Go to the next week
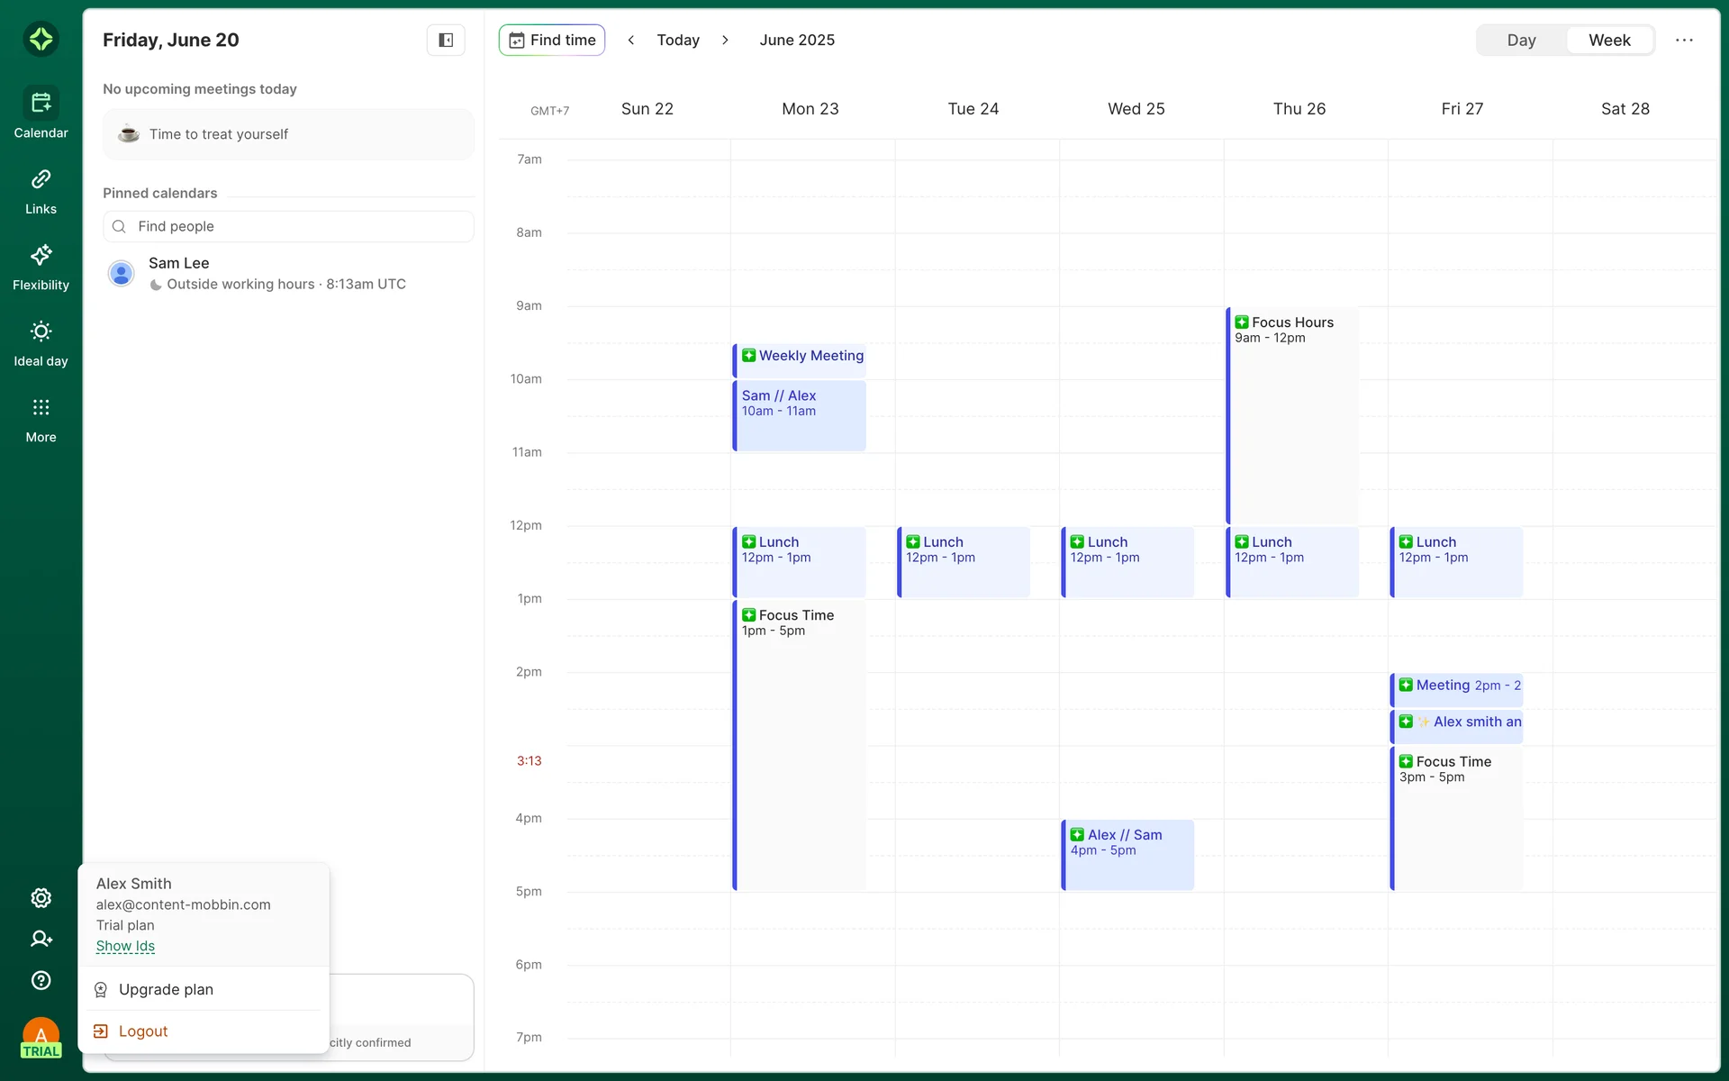Viewport: 1729px width, 1081px height. tap(725, 40)
